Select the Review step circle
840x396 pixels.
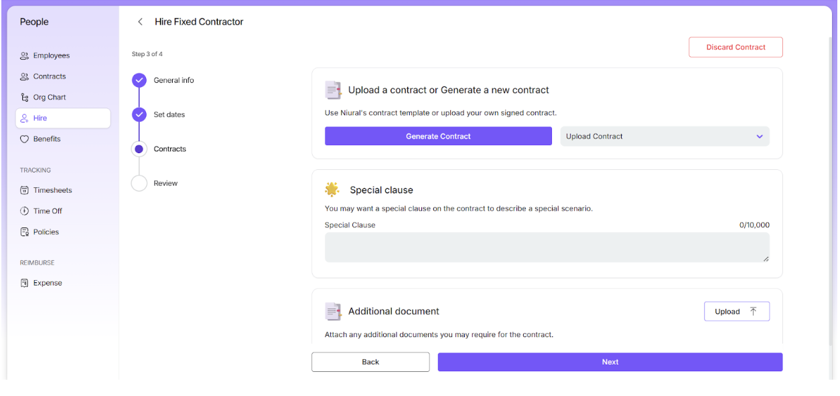point(139,183)
